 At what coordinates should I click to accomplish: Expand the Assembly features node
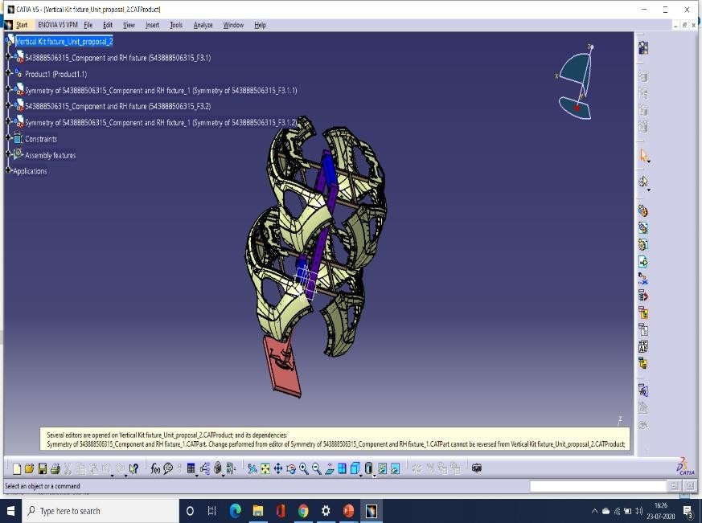pyautogui.click(x=8, y=154)
